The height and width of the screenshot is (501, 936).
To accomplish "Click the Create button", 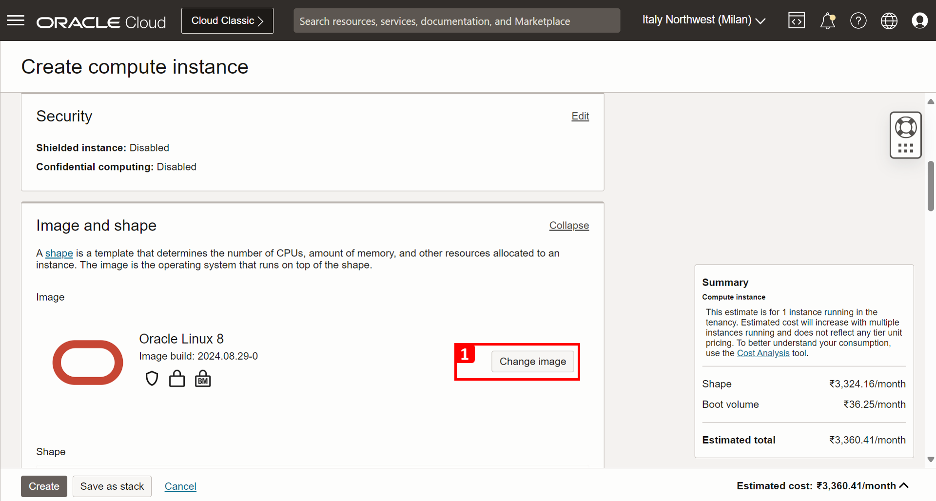I will pyautogui.click(x=44, y=486).
